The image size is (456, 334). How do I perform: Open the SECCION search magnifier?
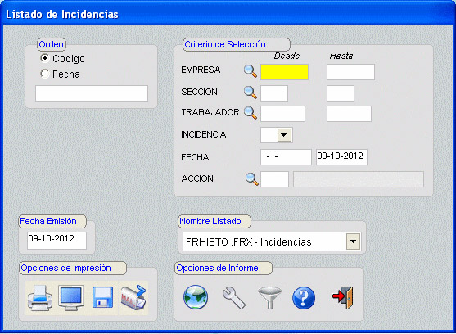coord(251,93)
